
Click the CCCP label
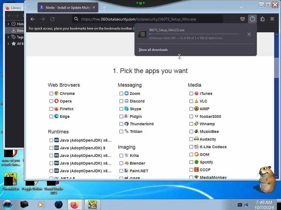tap(205, 170)
